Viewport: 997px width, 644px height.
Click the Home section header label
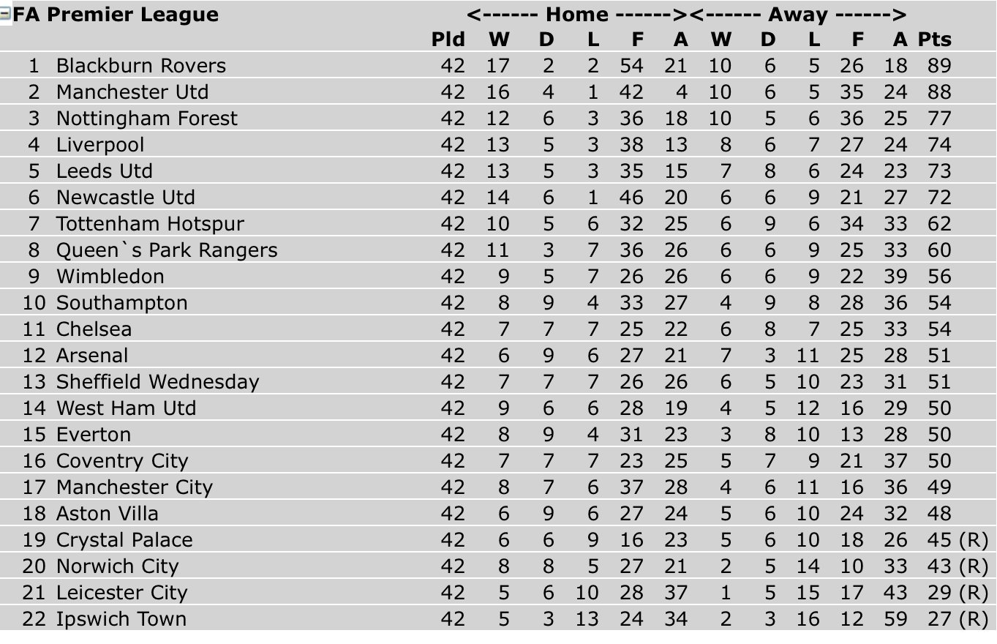click(577, 15)
